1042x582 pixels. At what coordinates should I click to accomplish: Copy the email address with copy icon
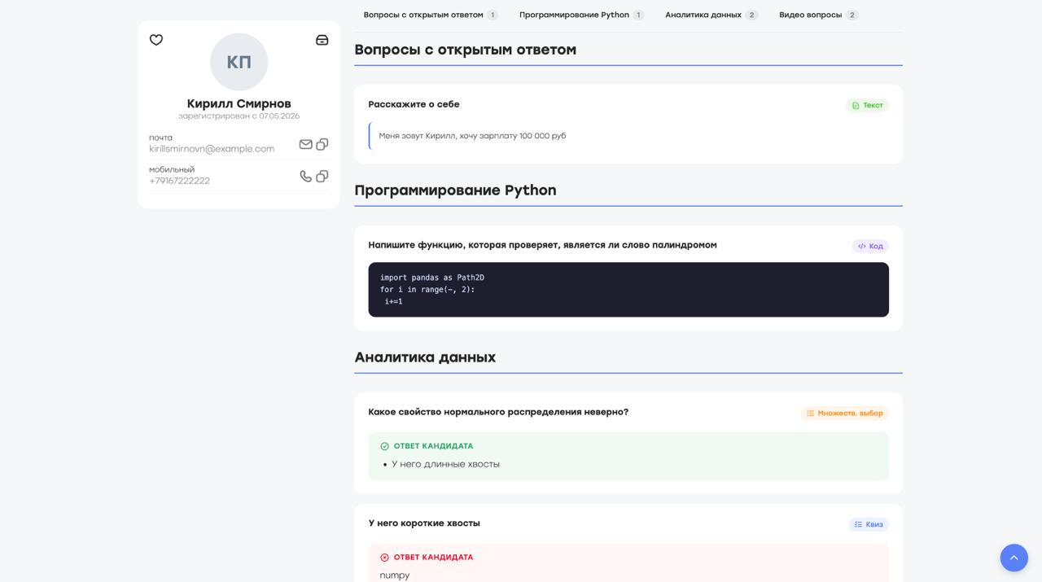tap(322, 144)
